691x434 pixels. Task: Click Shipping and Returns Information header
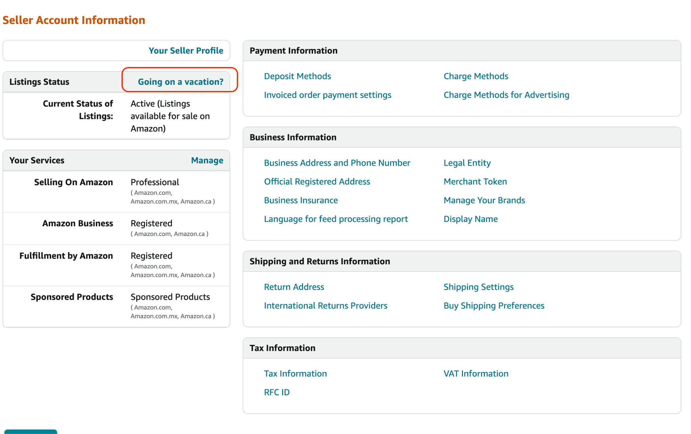(320, 261)
